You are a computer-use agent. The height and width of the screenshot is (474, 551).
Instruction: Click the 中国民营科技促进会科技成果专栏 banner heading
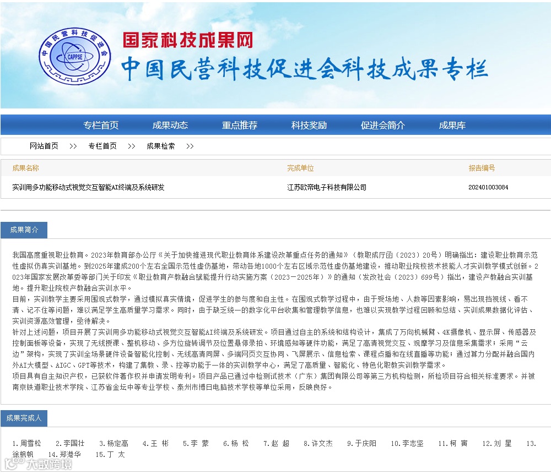pyautogui.click(x=305, y=69)
